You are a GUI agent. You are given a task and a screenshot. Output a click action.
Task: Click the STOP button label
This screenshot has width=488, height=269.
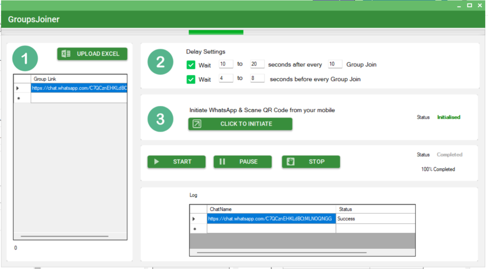pos(316,162)
